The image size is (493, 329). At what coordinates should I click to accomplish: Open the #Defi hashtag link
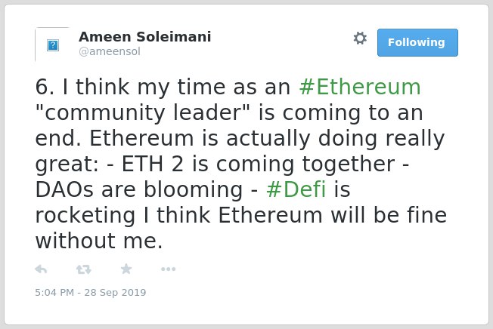tap(296, 189)
